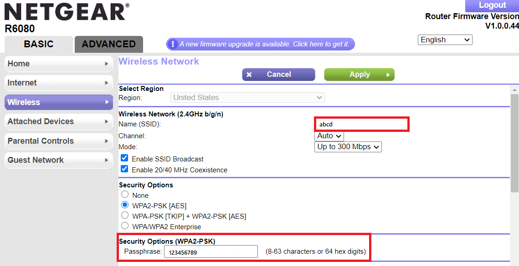Select WPA/WPA2 Enterprise radio button

click(x=125, y=226)
